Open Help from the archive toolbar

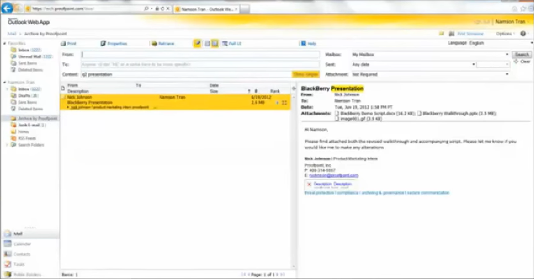tap(308, 43)
